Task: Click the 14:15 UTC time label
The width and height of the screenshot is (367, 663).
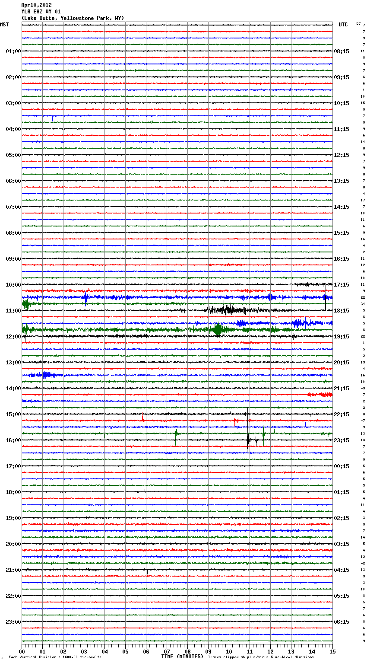Action: tap(342, 207)
